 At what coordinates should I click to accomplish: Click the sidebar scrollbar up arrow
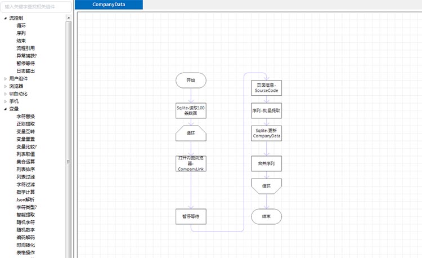tap(69, 18)
